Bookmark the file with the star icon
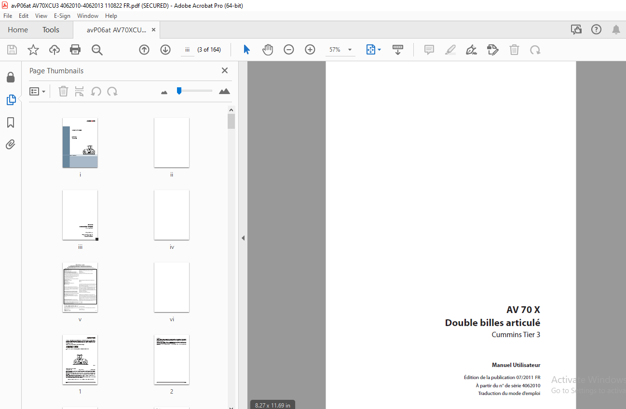This screenshot has width=626, height=409. pos(33,50)
